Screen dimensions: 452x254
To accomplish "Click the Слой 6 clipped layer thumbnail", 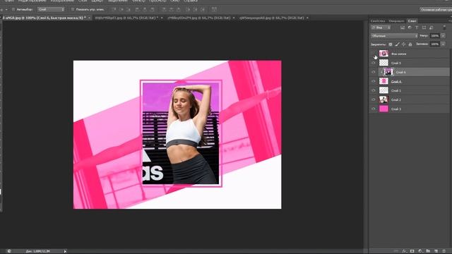I will [388, 72].
